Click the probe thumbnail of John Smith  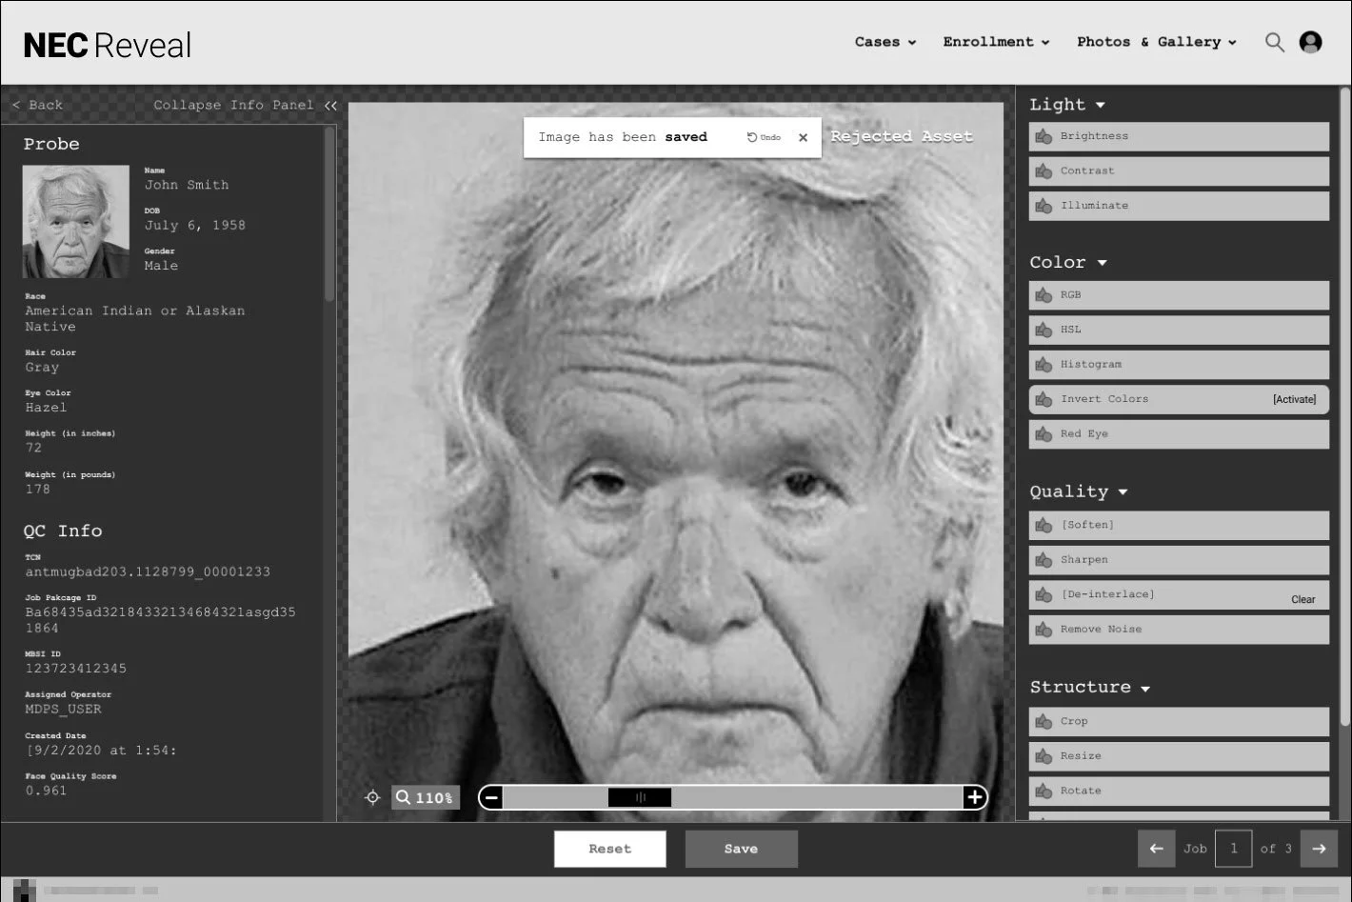[76, 222]
